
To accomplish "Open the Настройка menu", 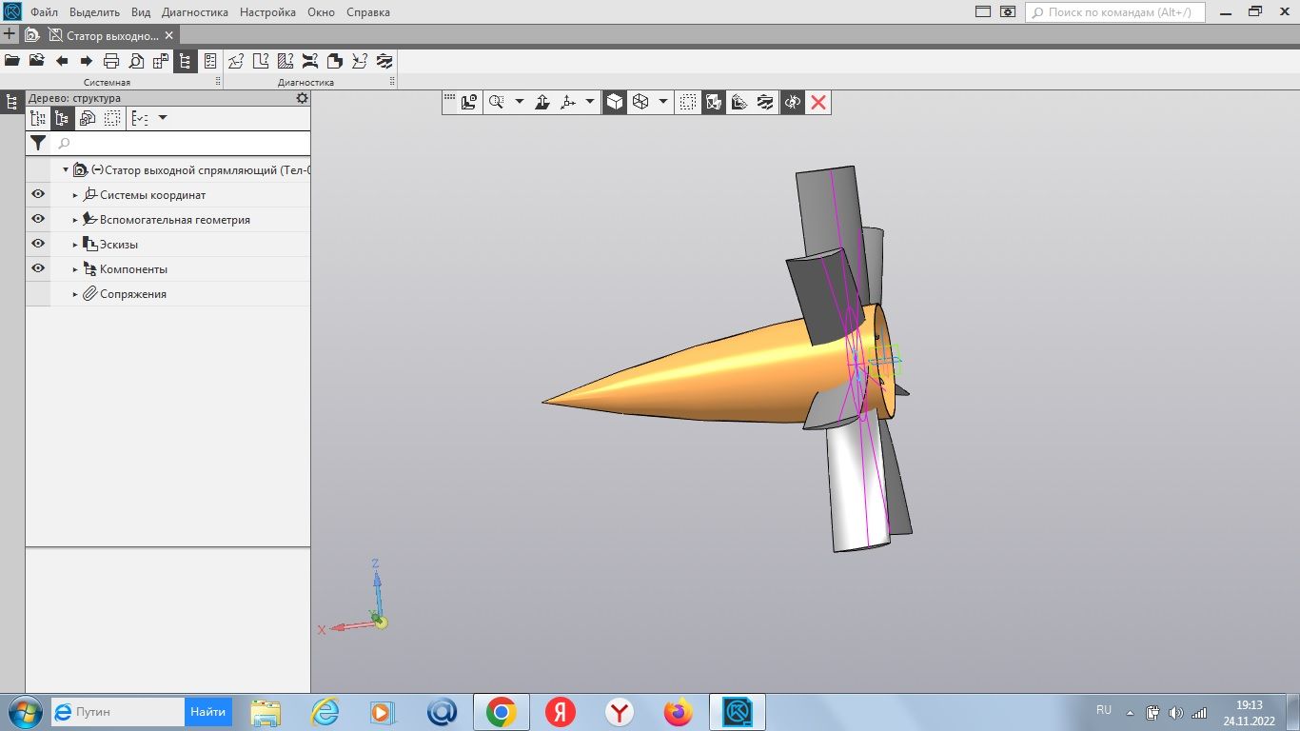I will (x=267, y=12).
